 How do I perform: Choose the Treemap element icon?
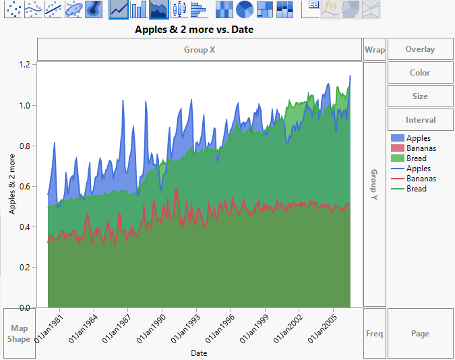click(x=265, y=9)
